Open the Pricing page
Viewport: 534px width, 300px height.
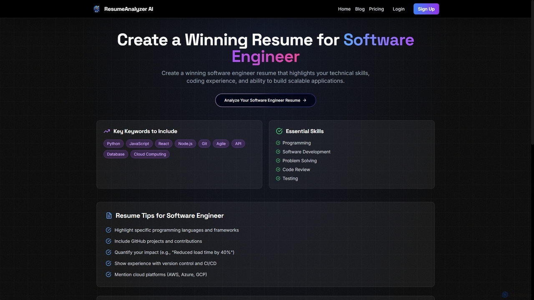(376, 9)
